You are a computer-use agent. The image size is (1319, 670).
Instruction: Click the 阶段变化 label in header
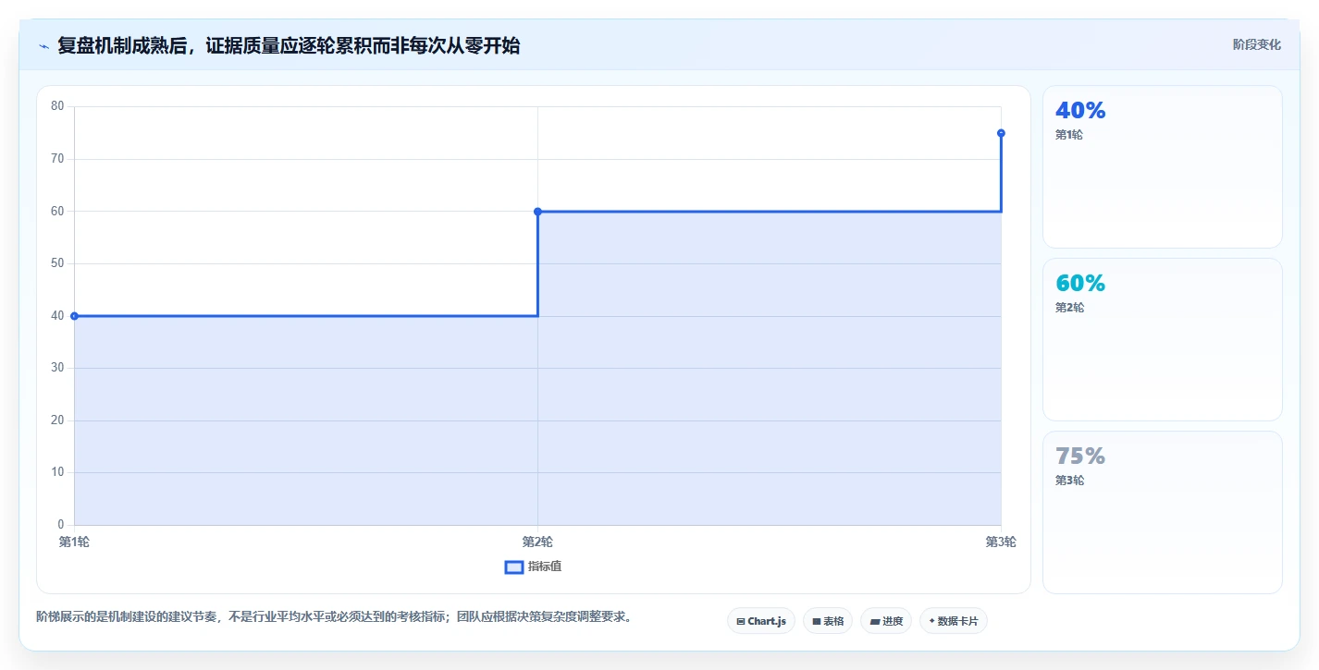[x=1257, y=44]
